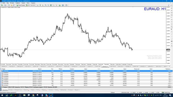
Task: Switch to the EURCHF chart tab
Action: pos(113,67)
